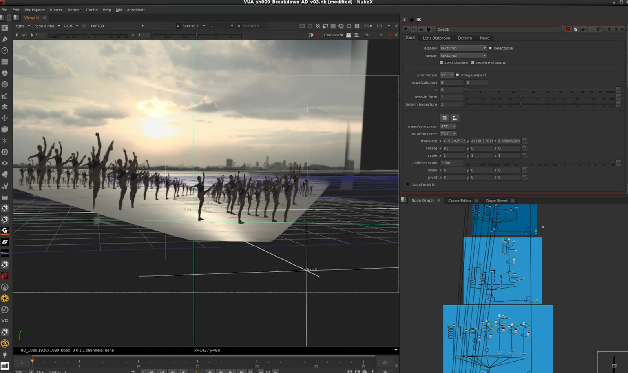The width and height of the screenshot is (628, 373).
Task: Disable the cast shadow checkbox
Action: point(442,63)
